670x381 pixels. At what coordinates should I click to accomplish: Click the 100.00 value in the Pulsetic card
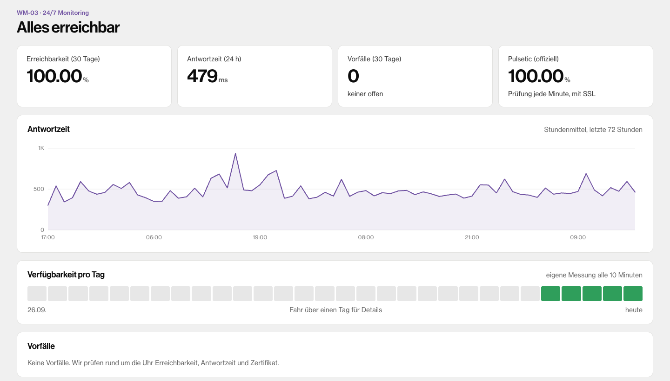[536, 76]
